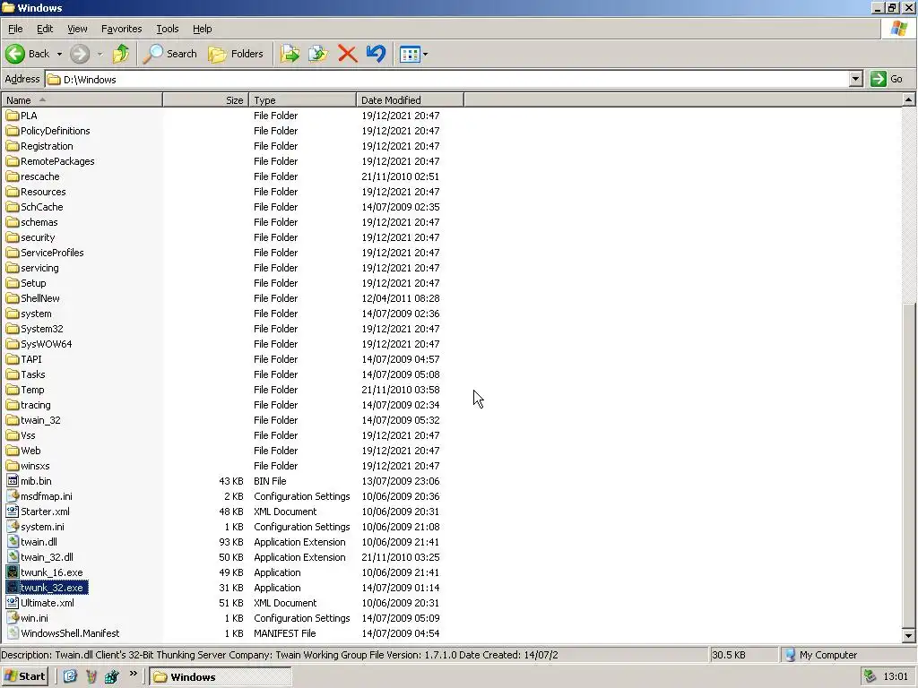Select the twain_32.dll file icon
The width and height of the screenshot is (918, 688).
(x=13, y=556)
